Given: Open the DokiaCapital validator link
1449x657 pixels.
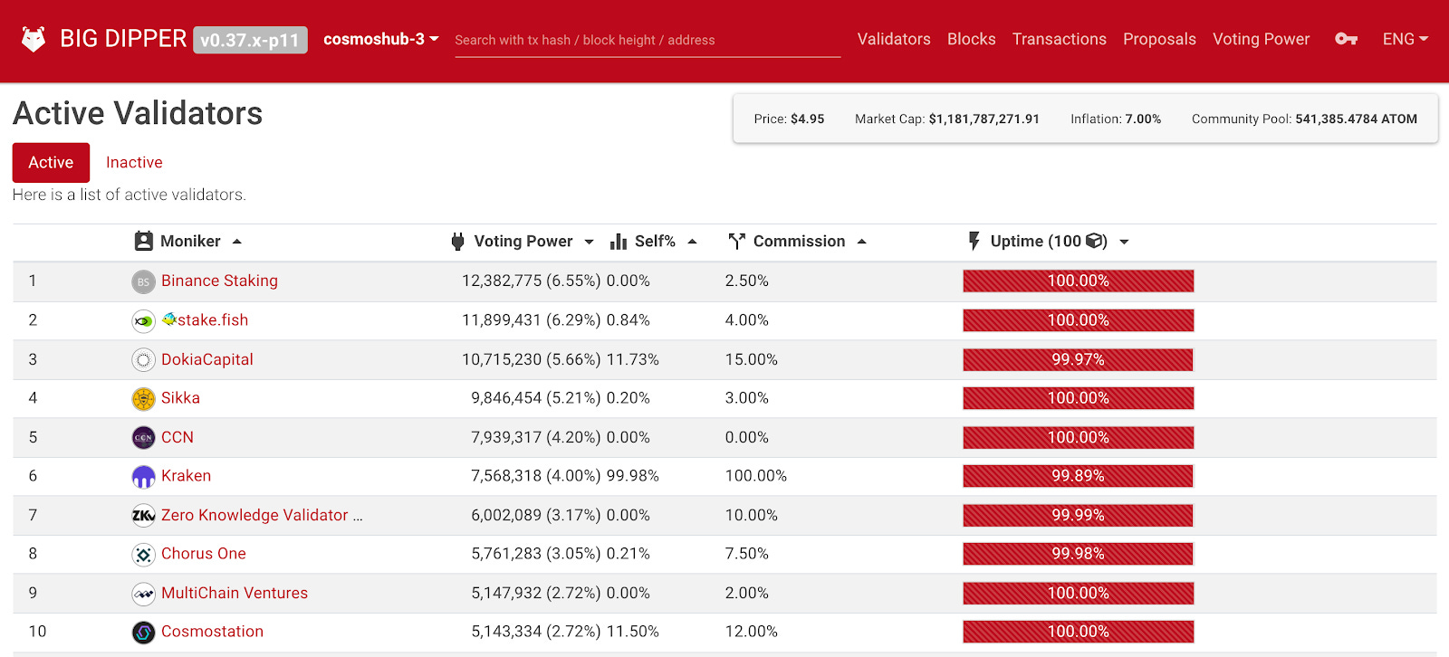Looking at the screenshot, I should 207,359.
